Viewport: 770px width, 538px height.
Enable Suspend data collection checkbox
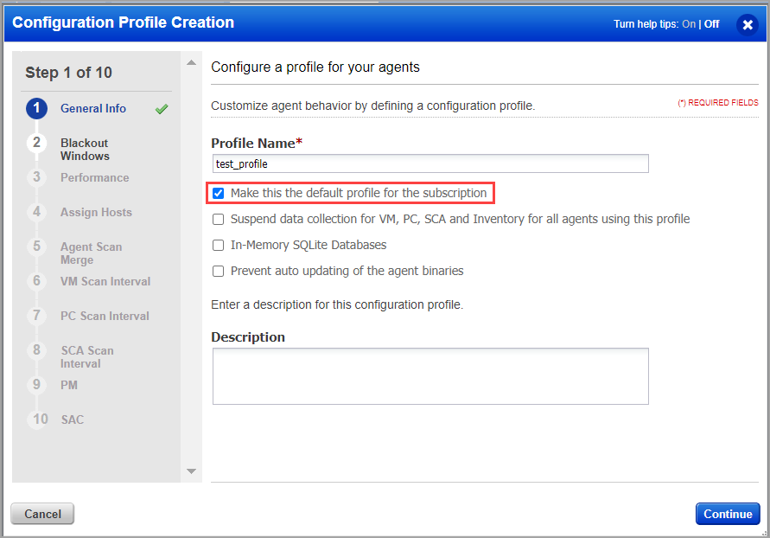point(219,219)
